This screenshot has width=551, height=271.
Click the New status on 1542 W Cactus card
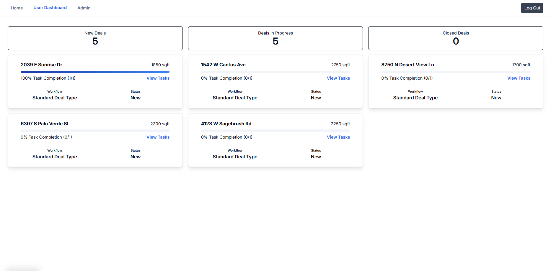click(316, 98)
